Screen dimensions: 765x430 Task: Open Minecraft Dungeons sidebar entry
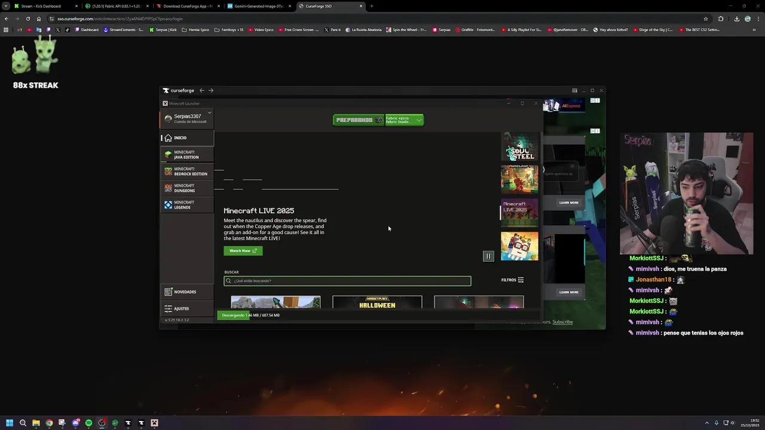pos(187,188)
